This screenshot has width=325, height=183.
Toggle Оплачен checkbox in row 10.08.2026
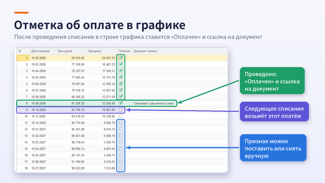click(x=121, y=97)
